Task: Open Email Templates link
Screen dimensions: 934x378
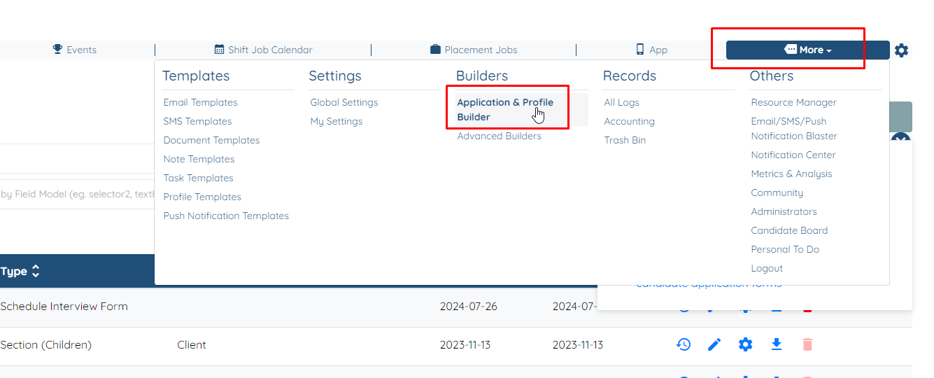Action: 200,103
